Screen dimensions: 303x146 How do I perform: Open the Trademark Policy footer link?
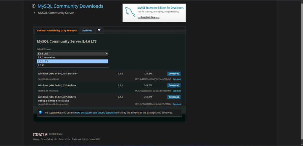point(79,139)
